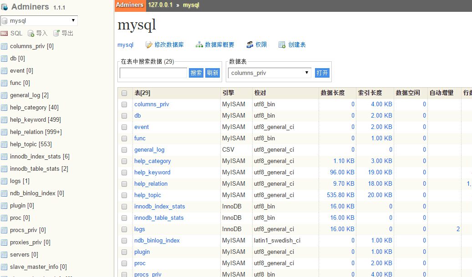Screen dimensions: 472x277
Task: Click the 搜索 (search) button
Action: [x=196, y=73]
